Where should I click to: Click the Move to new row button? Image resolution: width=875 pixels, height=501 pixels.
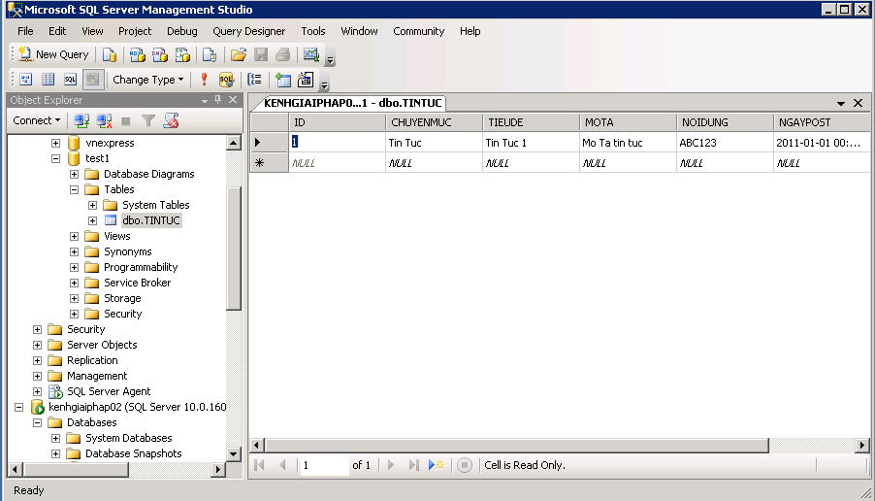pyautogui.click(x=436, y=465)
